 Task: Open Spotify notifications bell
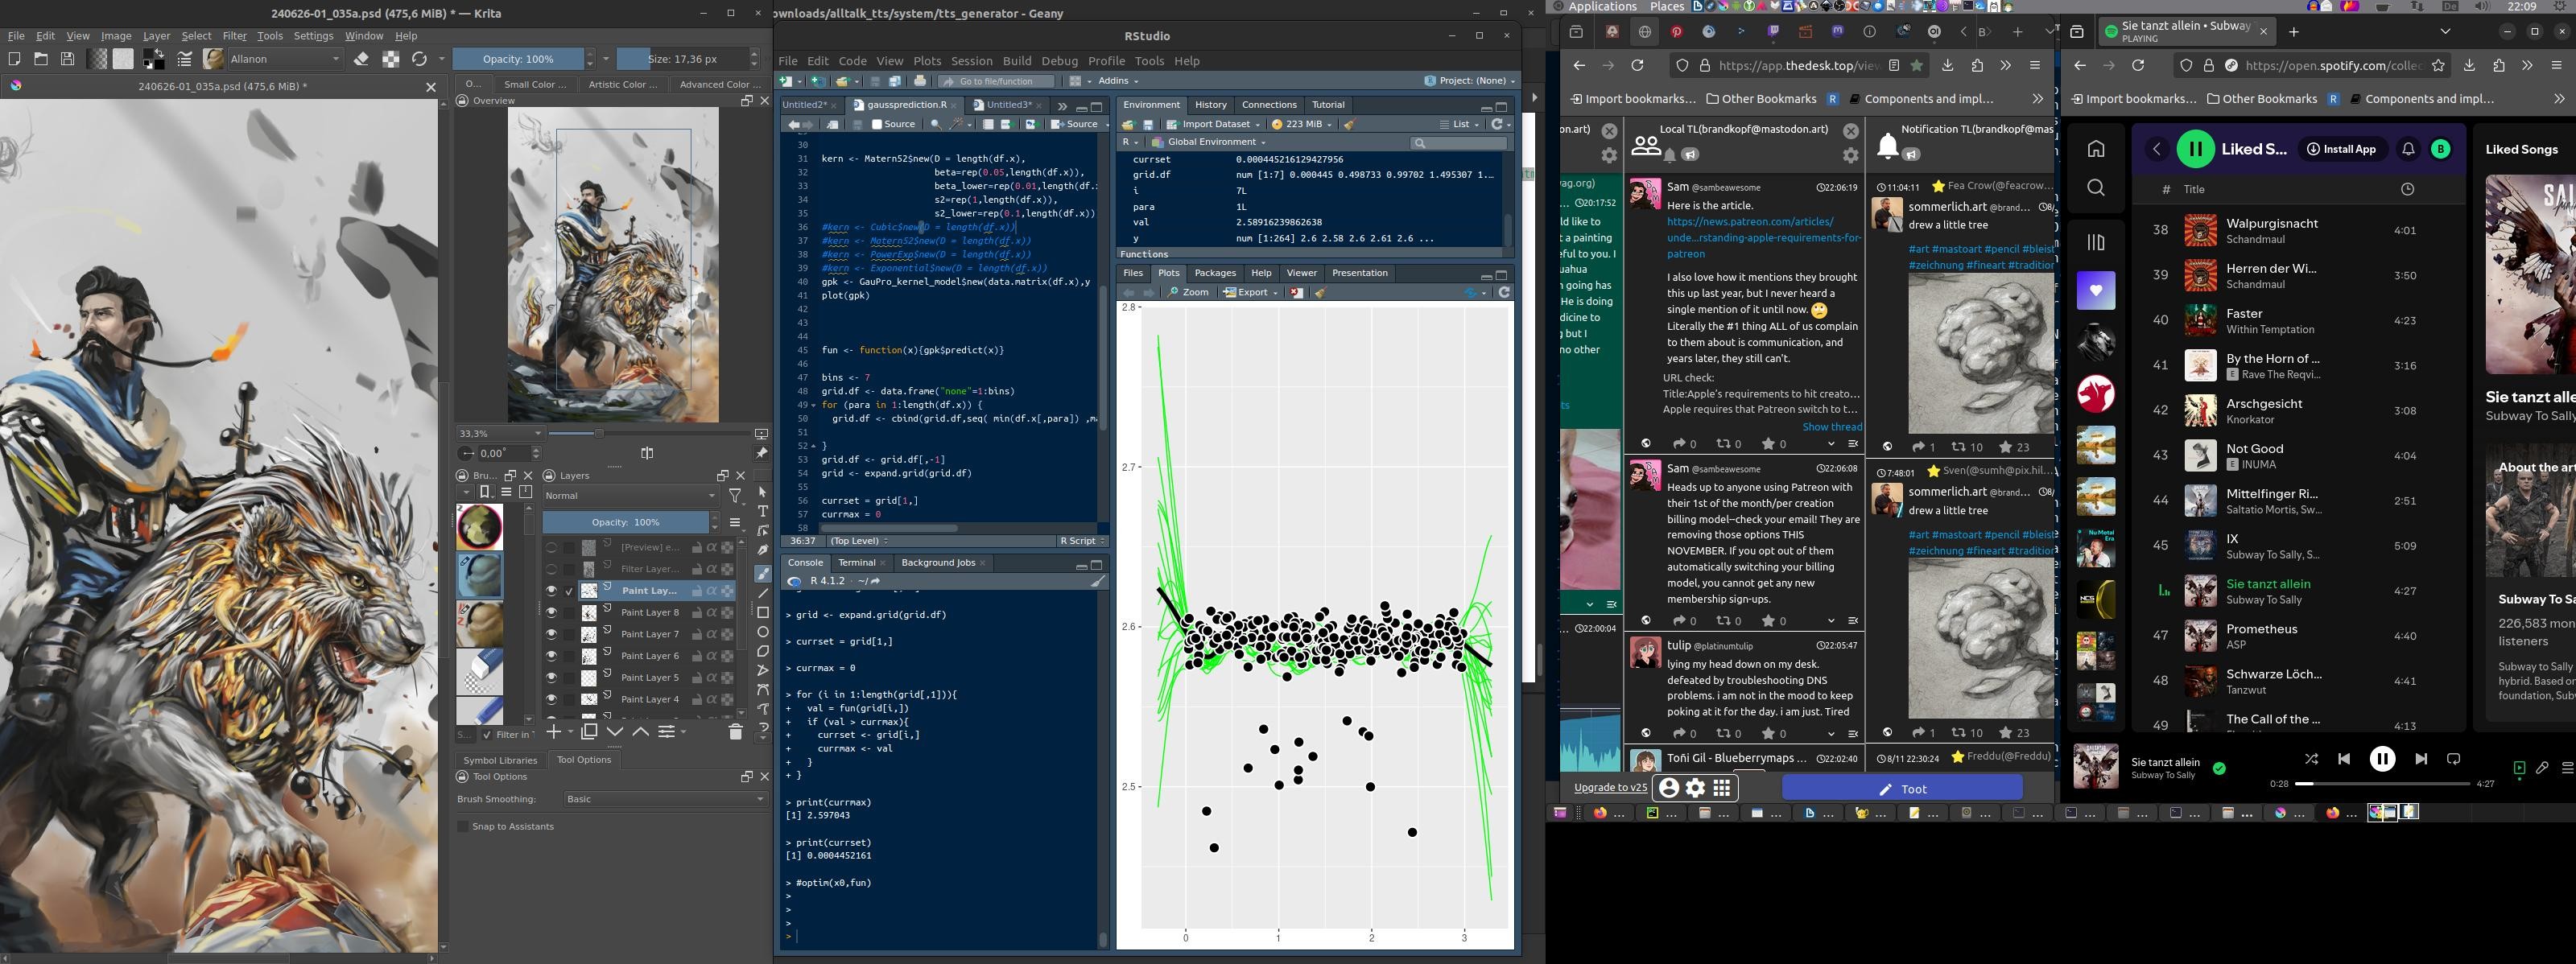pos(2409,149)
